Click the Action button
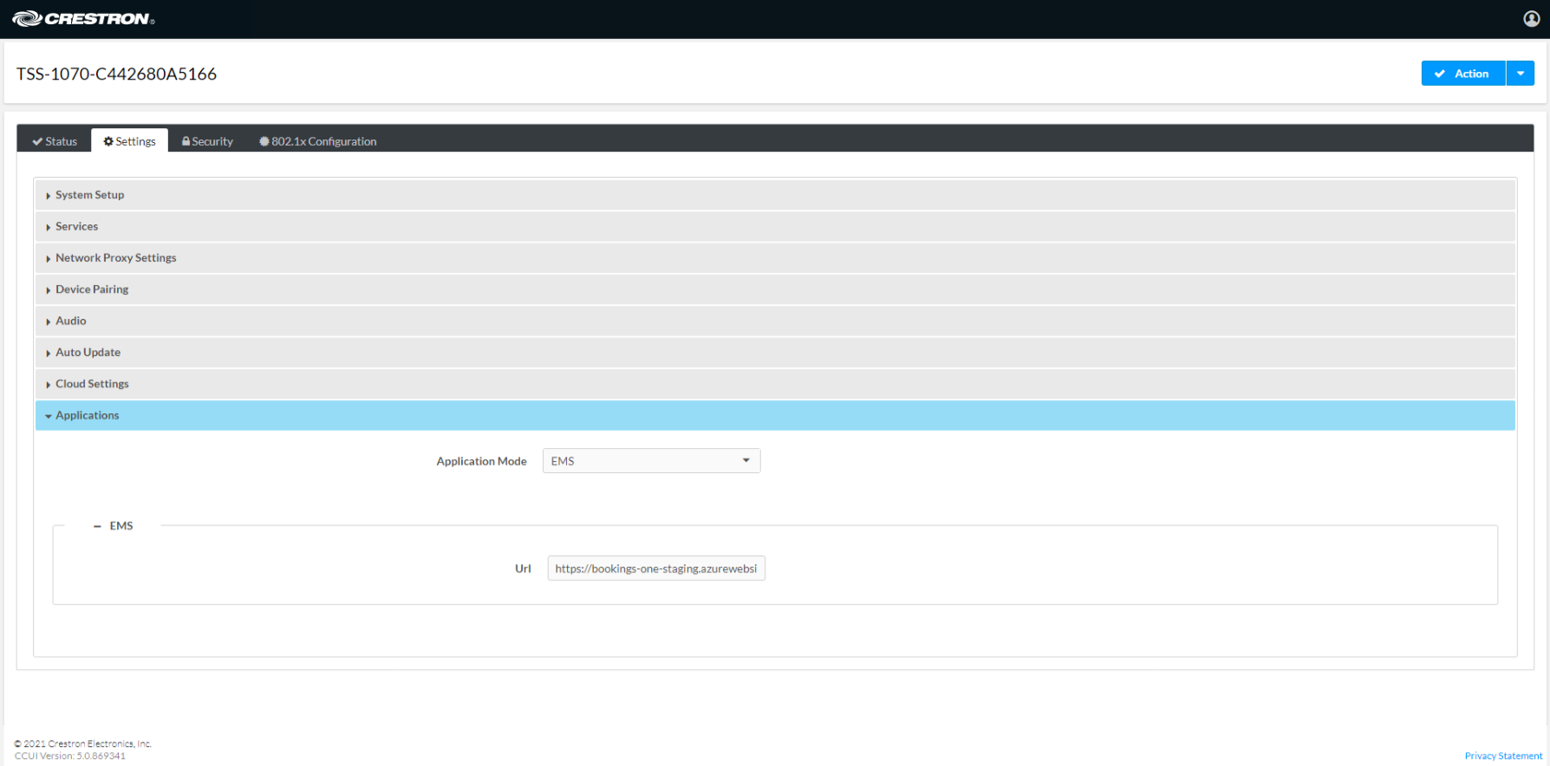The image size is (1550, 766). (x=1462, y=74)
